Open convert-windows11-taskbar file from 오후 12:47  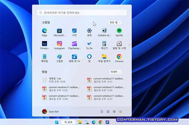point(106,97)
